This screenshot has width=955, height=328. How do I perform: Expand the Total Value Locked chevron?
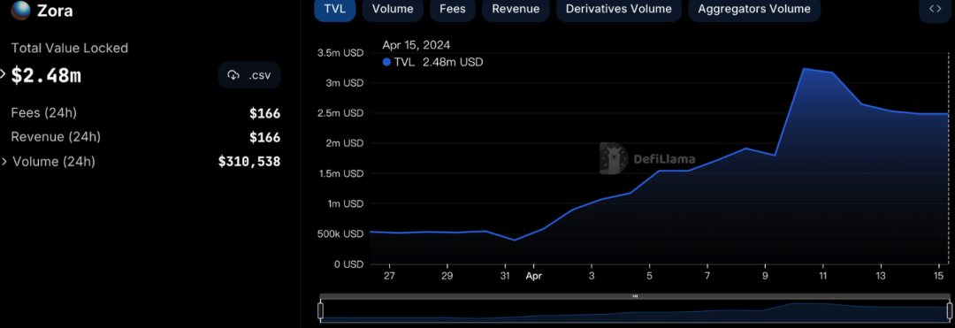click(x=3, y=74)
